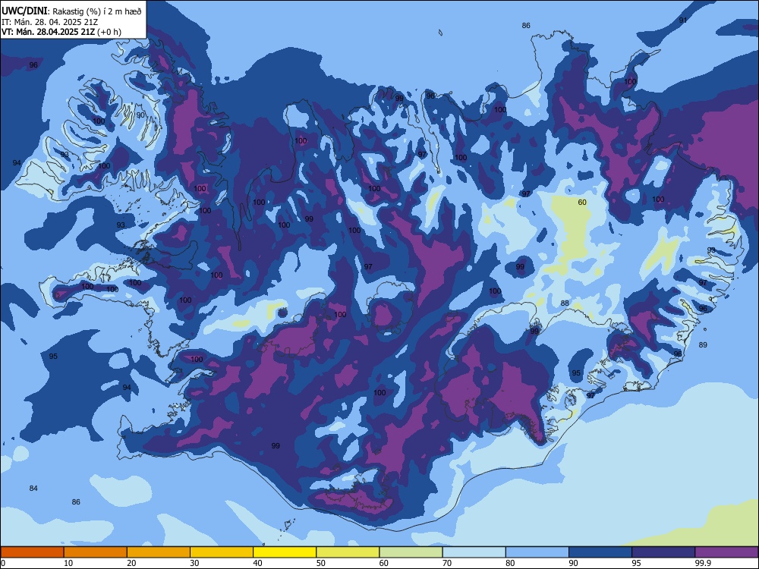This screenshot has width=759, height=569.
Task: Click the title text 'UWC/DINI: Rakastig (%) í 2 m hæð'
Action: coord(71,11)
